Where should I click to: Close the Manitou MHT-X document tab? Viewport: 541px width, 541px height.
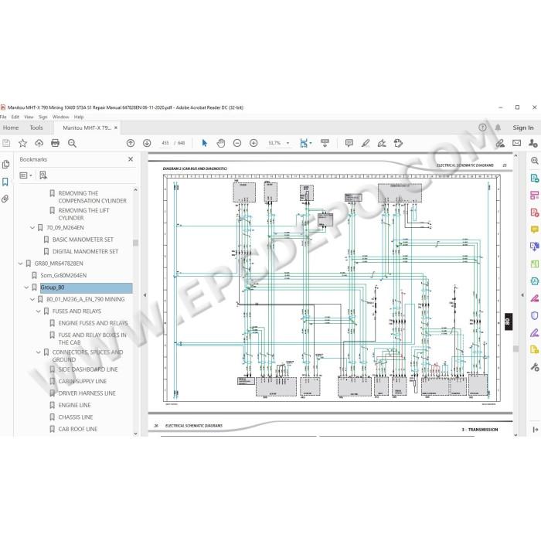click(x=116, y=128)
